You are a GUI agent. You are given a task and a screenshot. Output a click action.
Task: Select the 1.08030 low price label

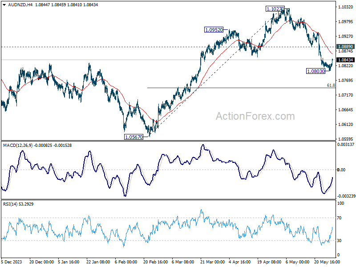click(x=316, y=71)
